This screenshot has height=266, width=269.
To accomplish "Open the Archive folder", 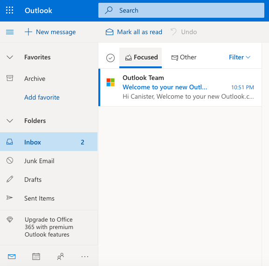I will [49, 79].
